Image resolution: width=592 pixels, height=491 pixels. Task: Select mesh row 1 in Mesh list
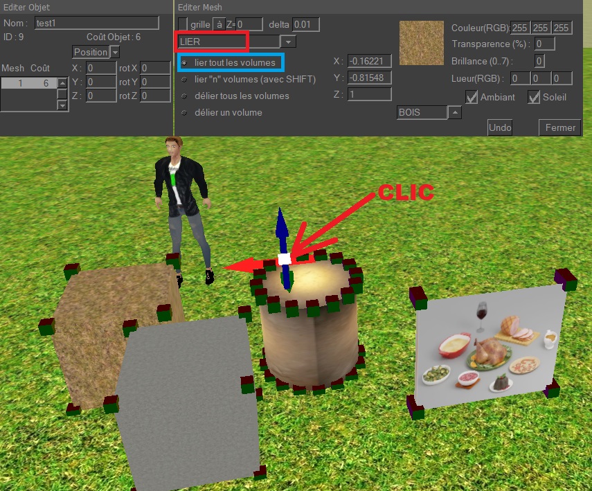click(28, 83)
